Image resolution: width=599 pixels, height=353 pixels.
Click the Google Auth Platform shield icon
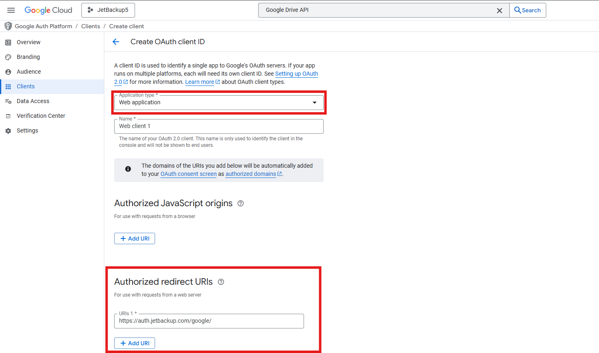[x=8, y=26]
